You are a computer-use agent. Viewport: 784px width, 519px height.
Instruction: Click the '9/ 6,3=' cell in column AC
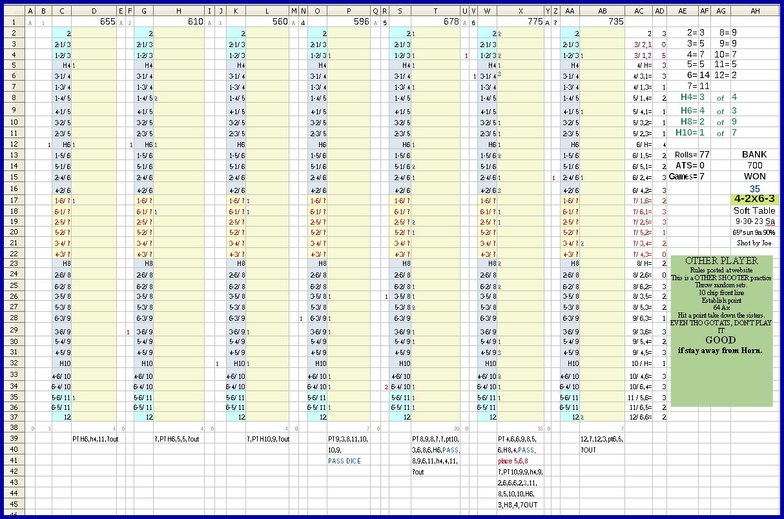639,318
